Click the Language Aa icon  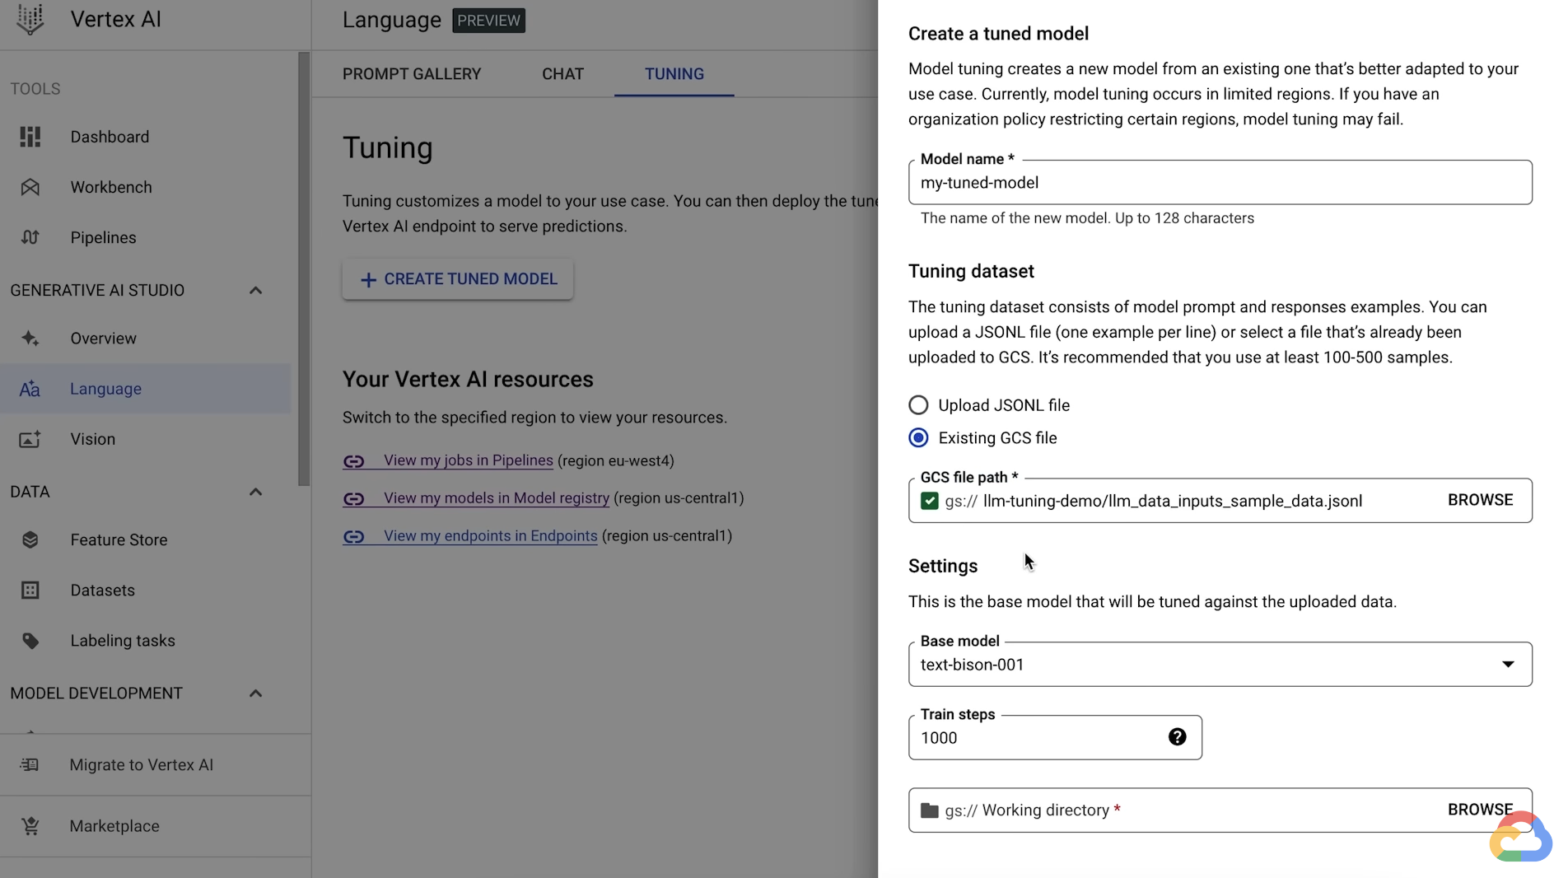click(x=30, y=389)
